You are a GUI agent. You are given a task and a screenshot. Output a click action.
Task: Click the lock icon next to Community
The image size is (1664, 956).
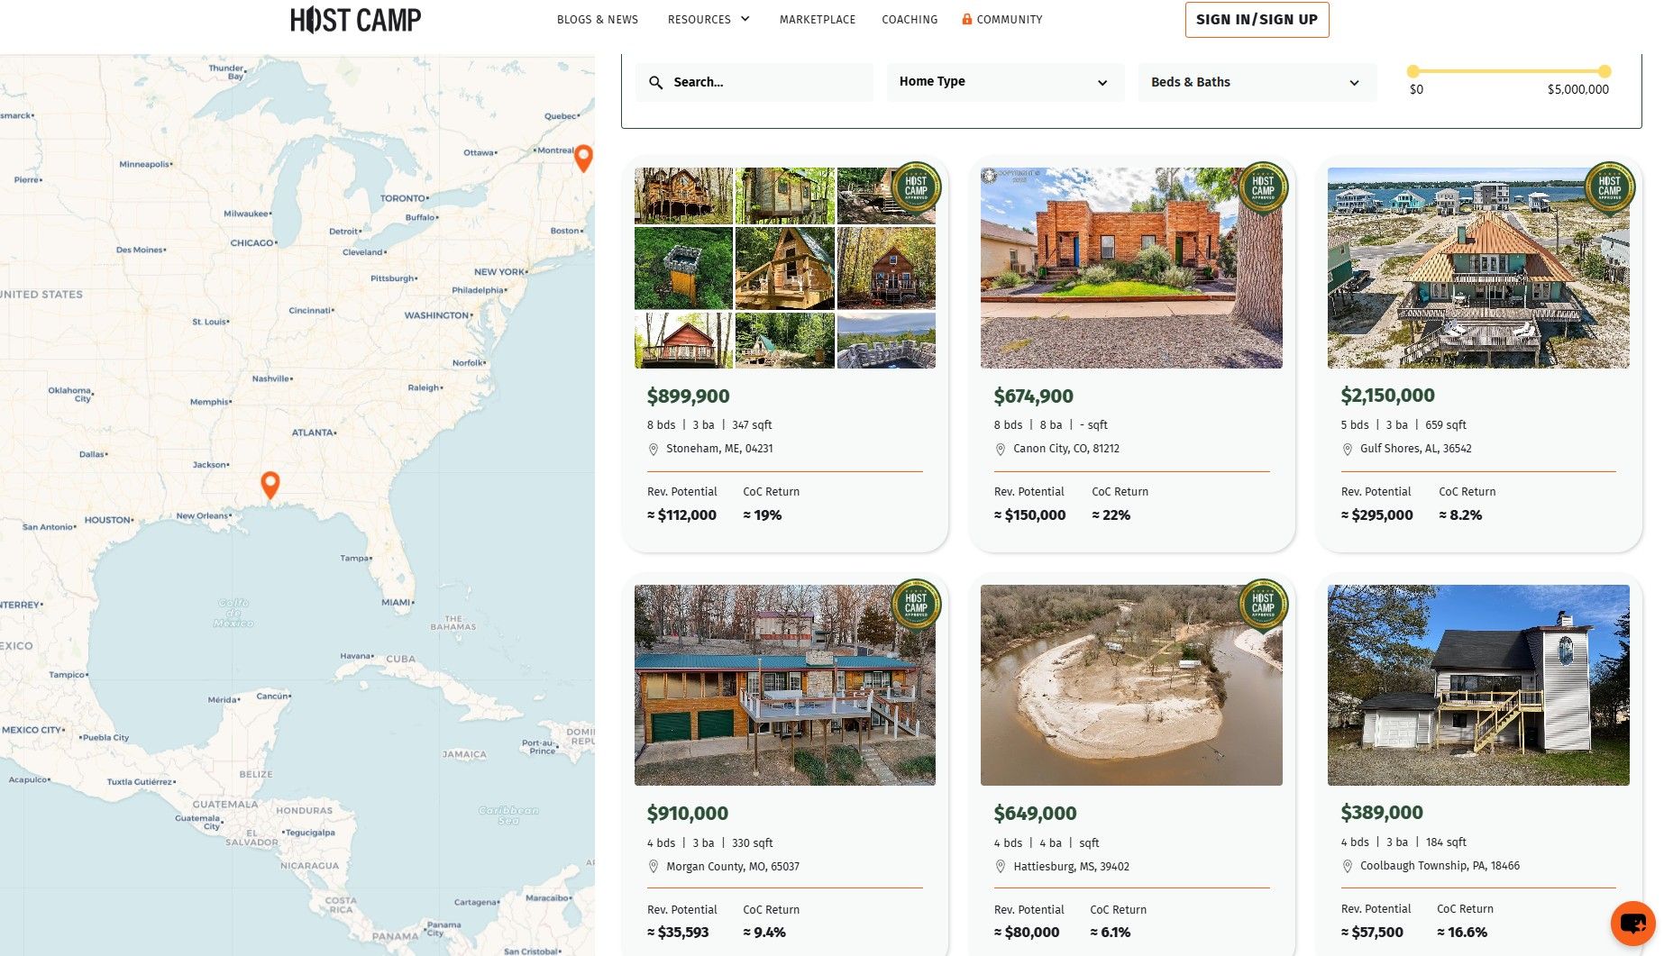coord(966,19)
